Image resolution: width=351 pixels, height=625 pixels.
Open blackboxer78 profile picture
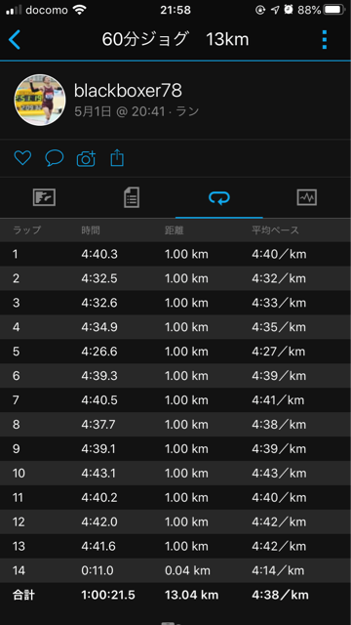click(40, 100)
